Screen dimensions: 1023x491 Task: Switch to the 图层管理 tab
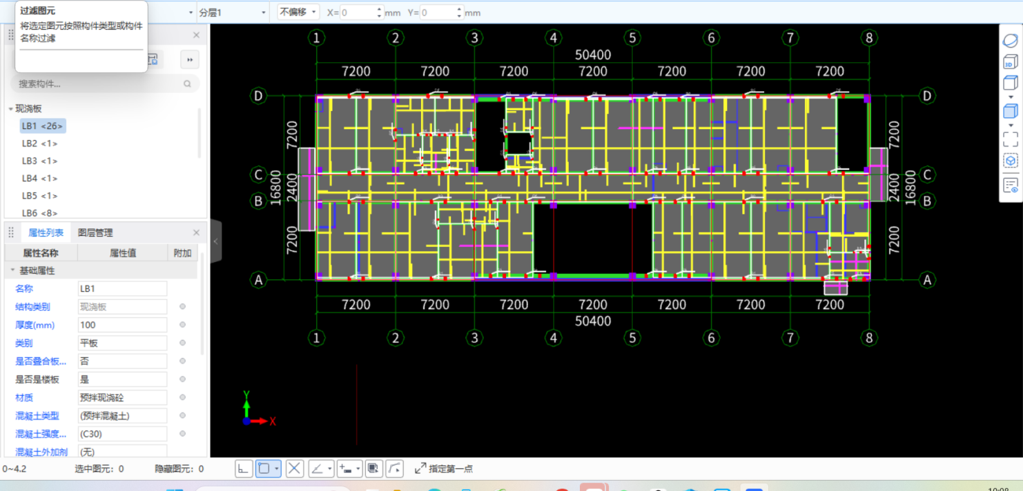(x=95, y=233)
